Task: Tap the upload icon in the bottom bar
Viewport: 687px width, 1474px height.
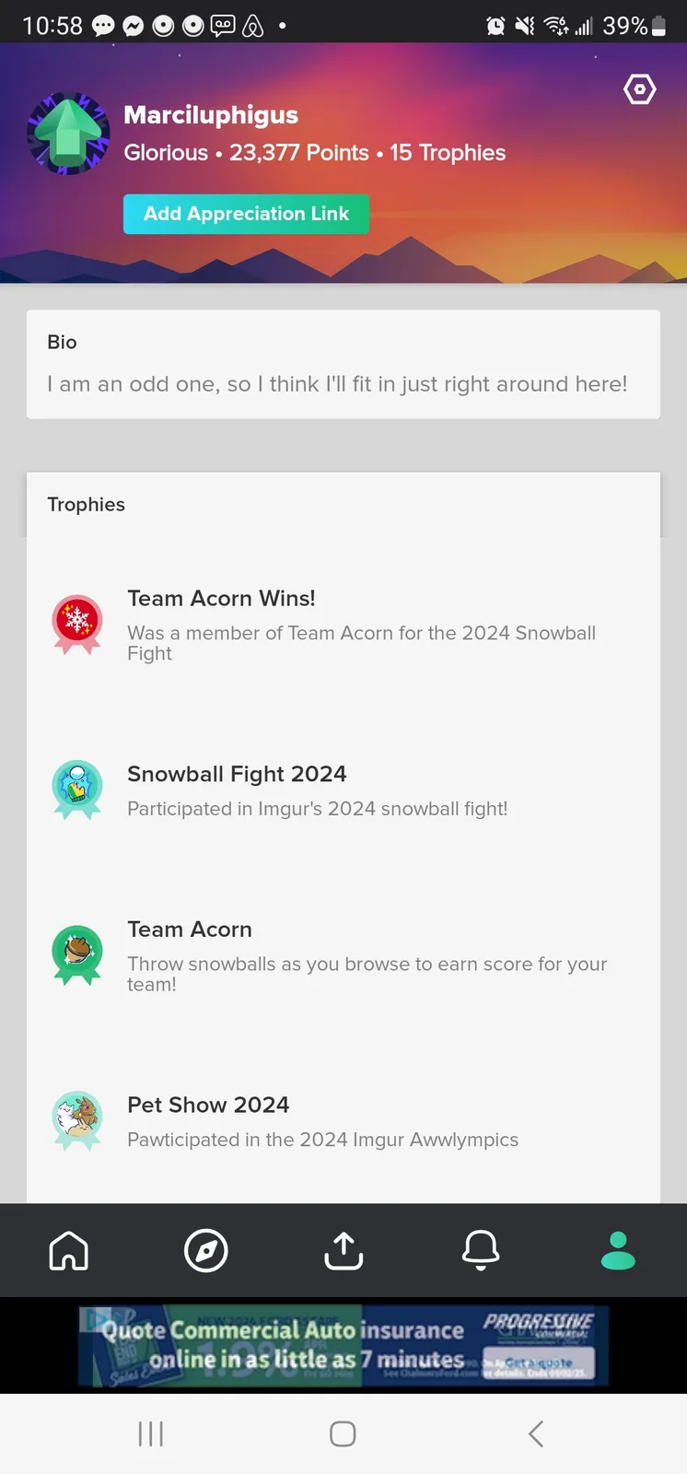Action: (x=343, y=1251)
